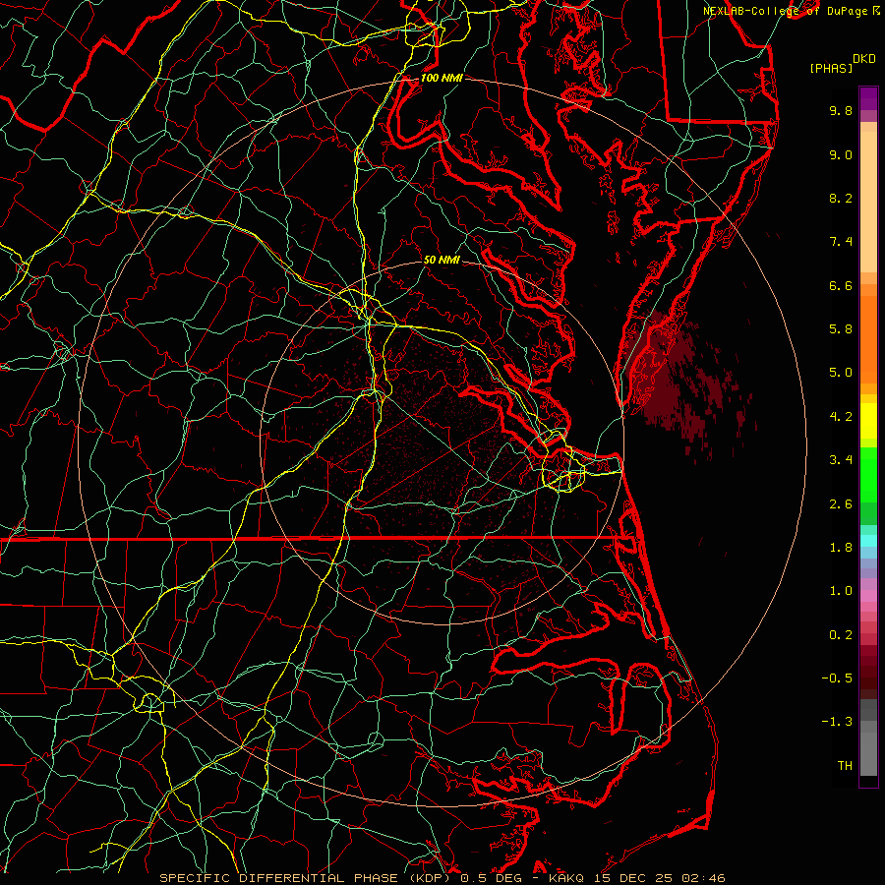Click the DKD label above color scale
Screen dimensions: 885x885
[863, 59]
